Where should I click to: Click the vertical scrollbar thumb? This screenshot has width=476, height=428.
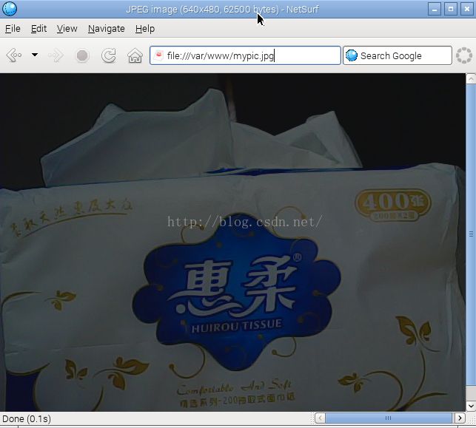pos(471,234)
